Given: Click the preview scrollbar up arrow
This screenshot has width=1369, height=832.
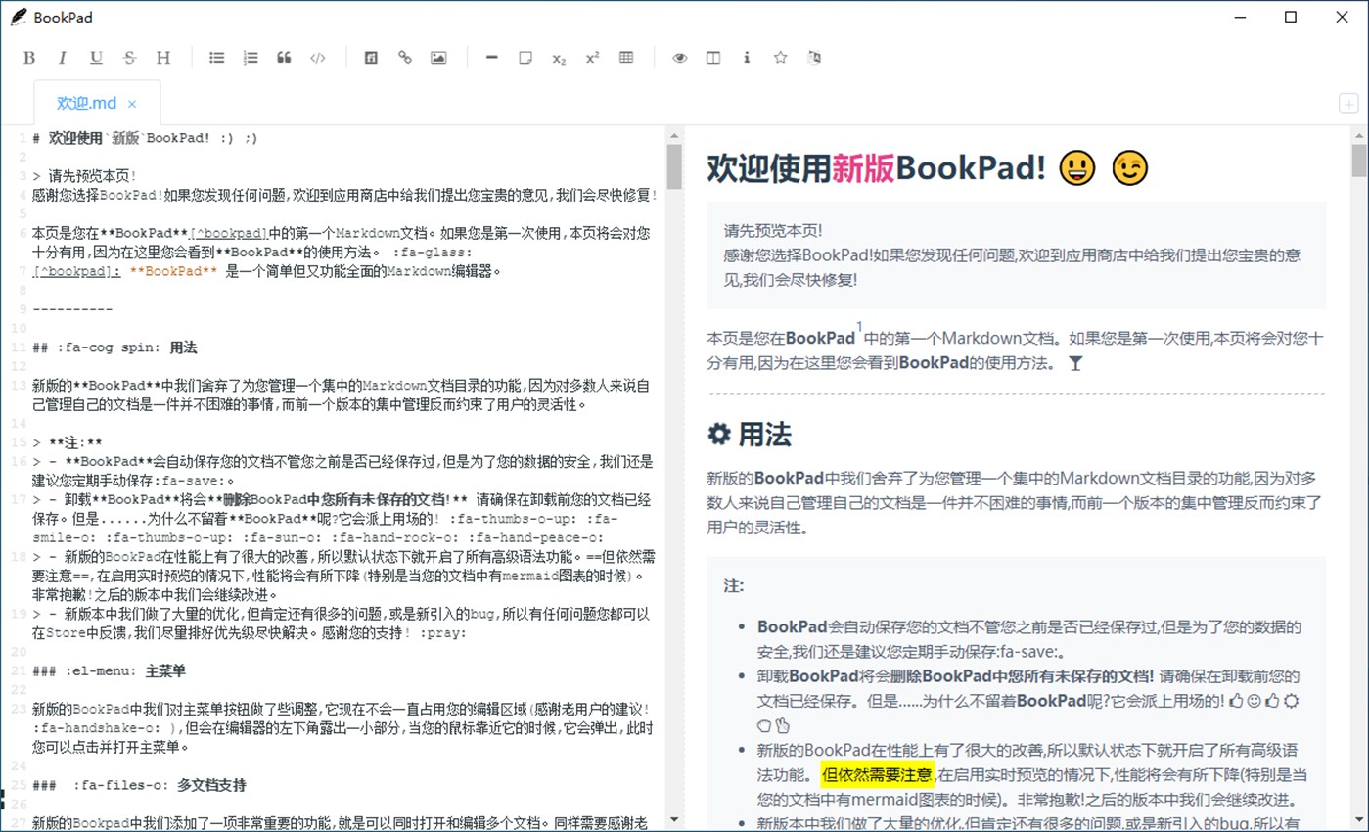Looking at the screenshot, I should point(1359,134).
